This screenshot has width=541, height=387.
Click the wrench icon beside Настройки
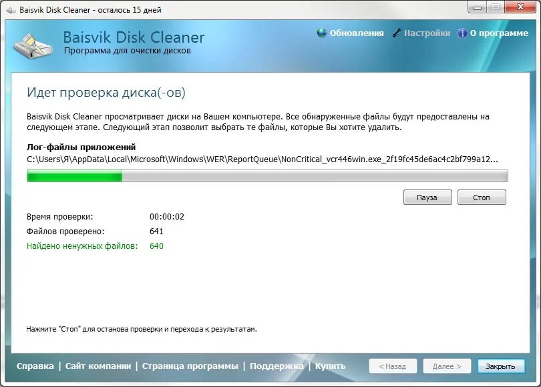397,33
